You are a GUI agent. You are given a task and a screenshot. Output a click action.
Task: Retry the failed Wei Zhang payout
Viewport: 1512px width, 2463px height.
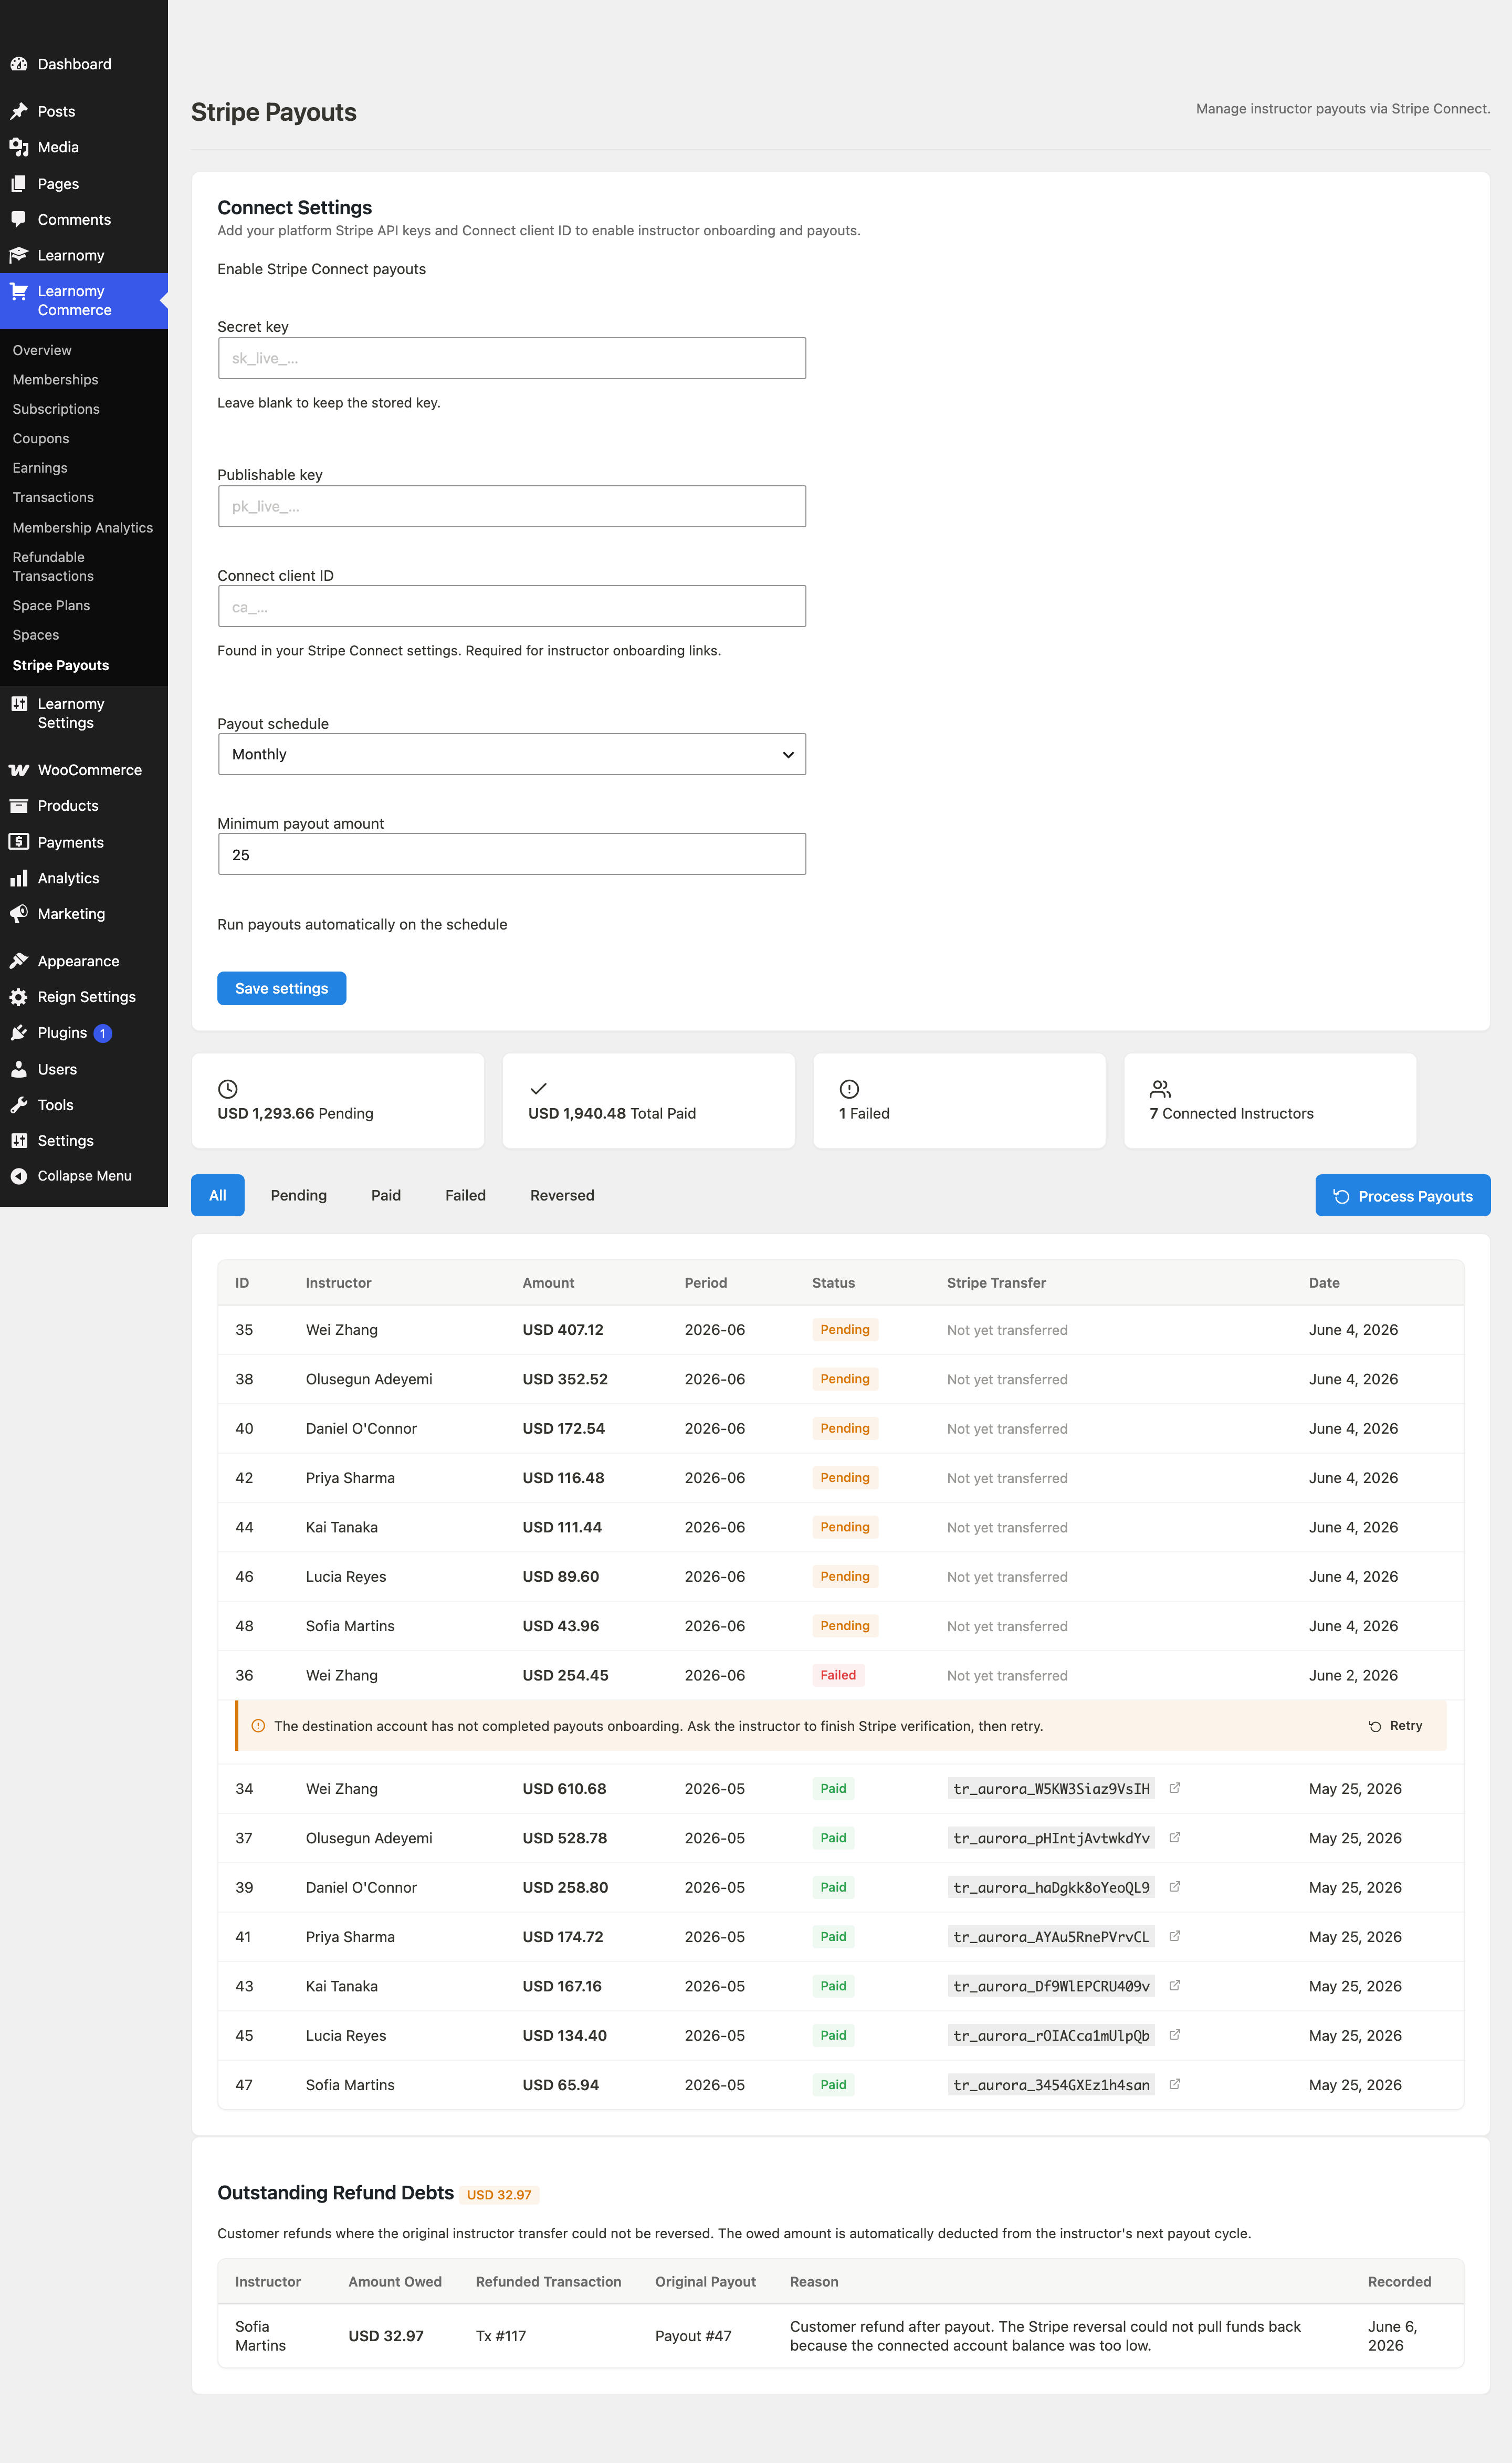(1396, 1725)
